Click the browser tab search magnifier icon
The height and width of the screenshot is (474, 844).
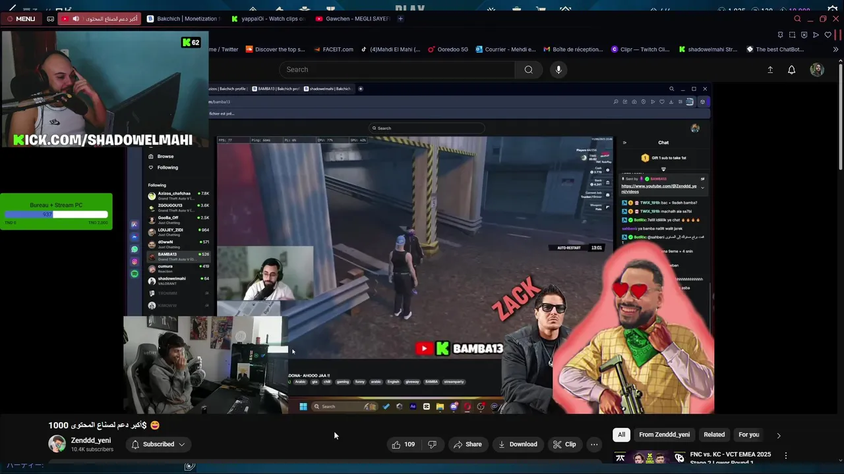pyautogui.click(x=797, y=18)
